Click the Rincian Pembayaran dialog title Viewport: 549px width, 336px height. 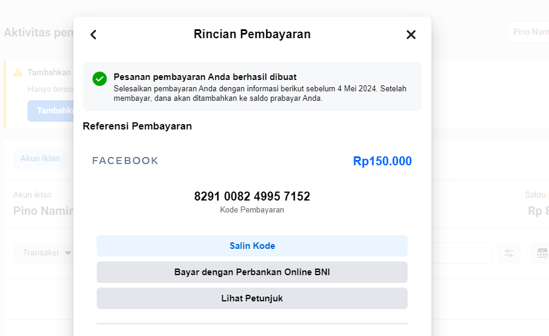pos(252,34)
